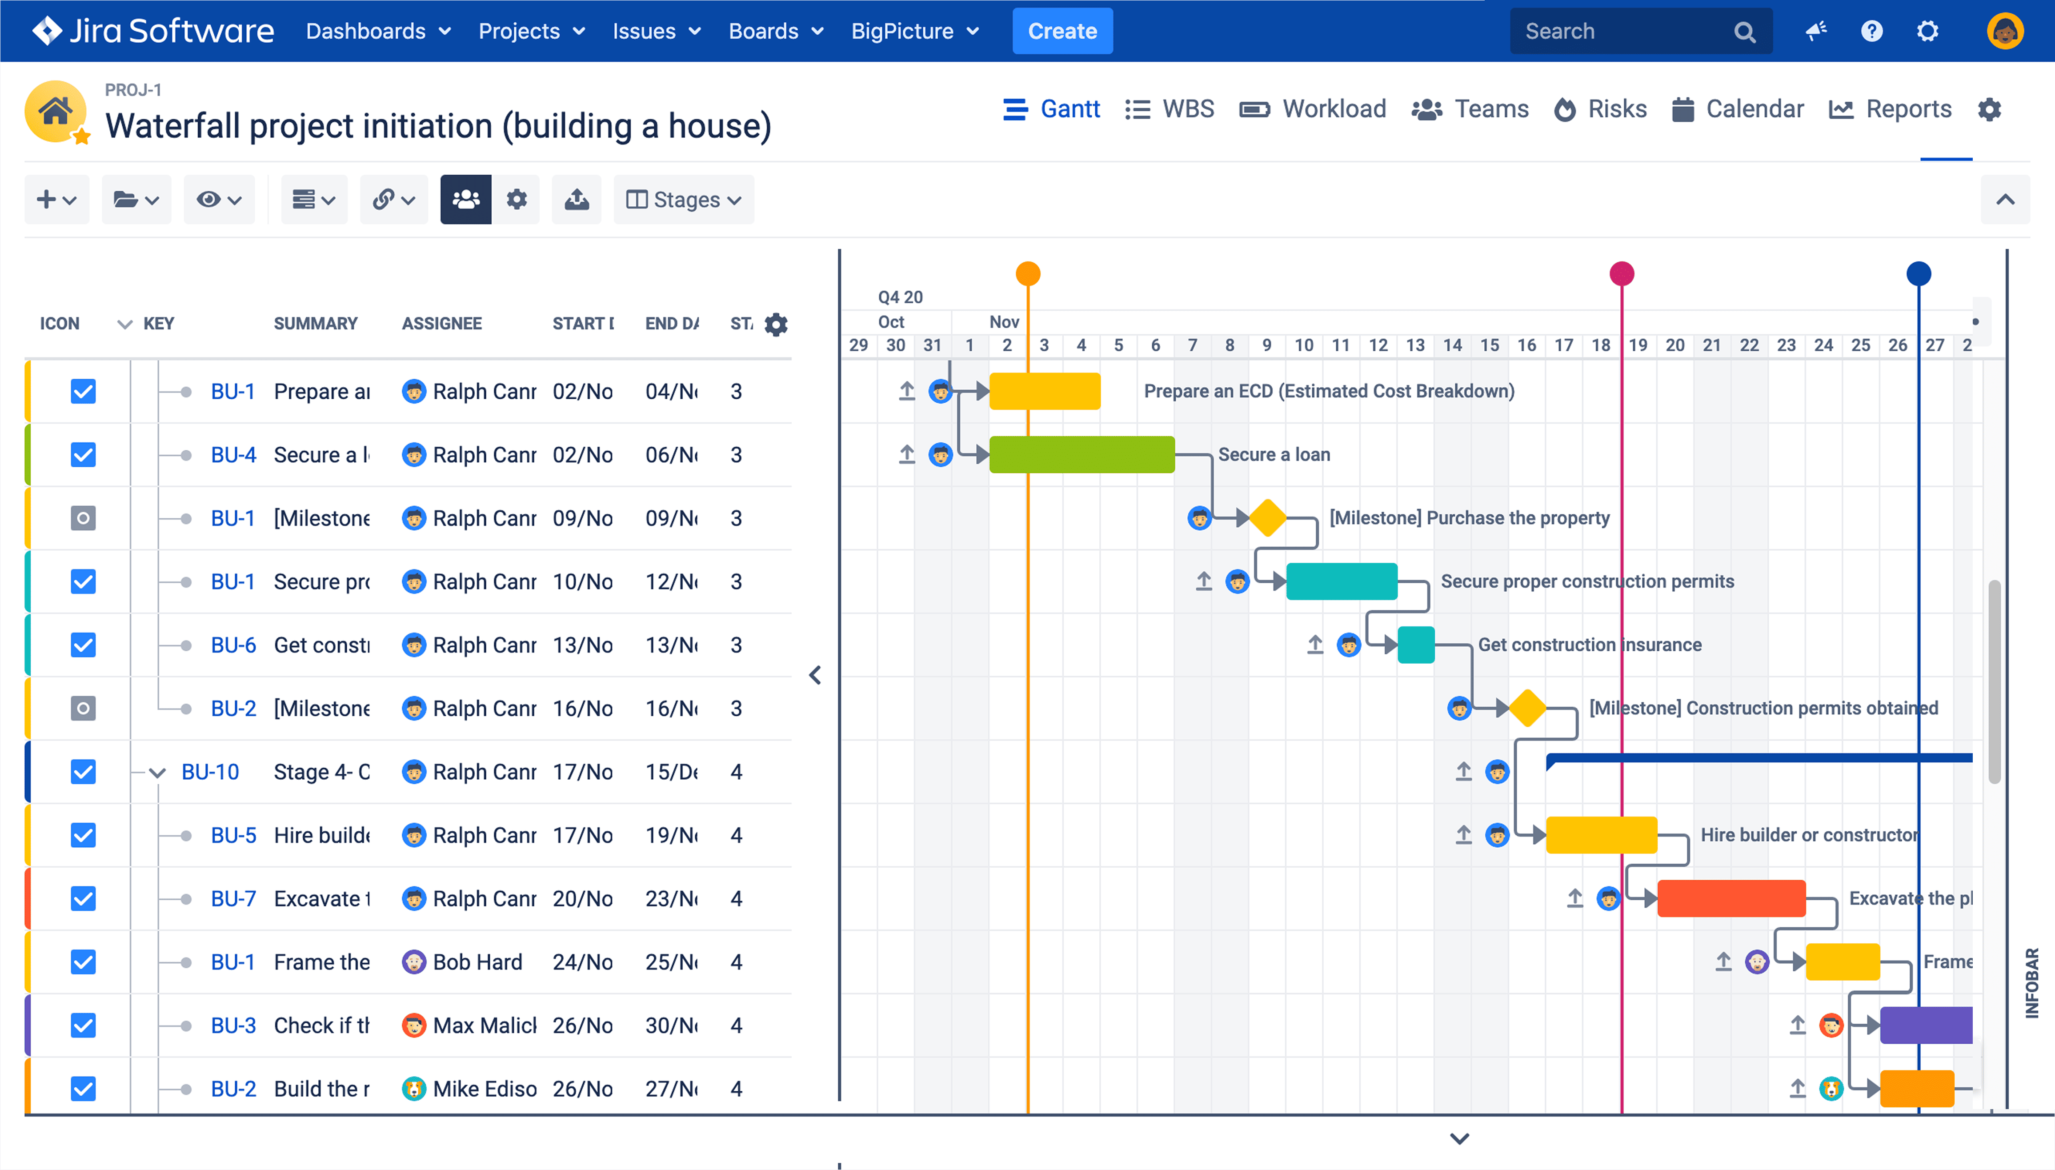Click the upload arrow beside Secure a loan bar

coord(907,455)
